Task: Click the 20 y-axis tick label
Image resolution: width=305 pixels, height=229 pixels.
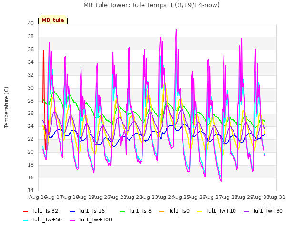Action: (x=30, y=152)
